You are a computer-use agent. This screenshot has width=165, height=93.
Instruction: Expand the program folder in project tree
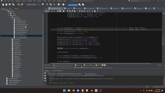tap(12, 19)
